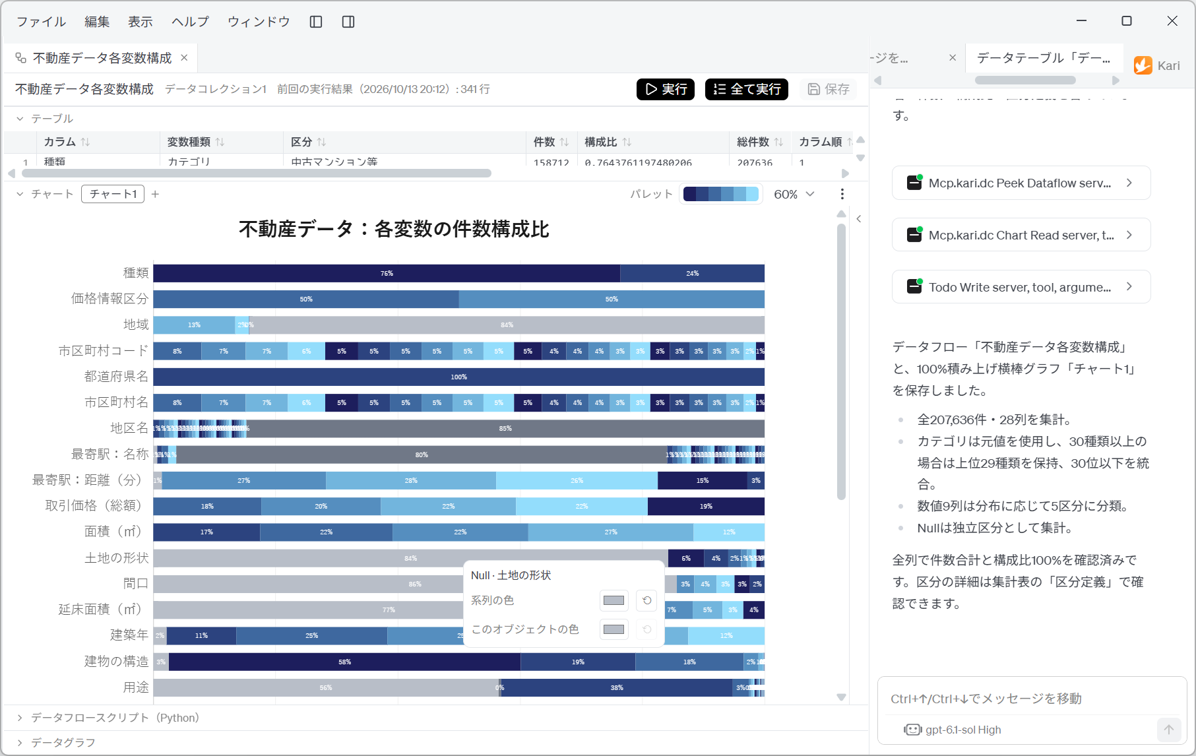This screenshot has height=756, width=1196.
Task: Click the chart scroll-up arrow
Action: pos(841,214)
